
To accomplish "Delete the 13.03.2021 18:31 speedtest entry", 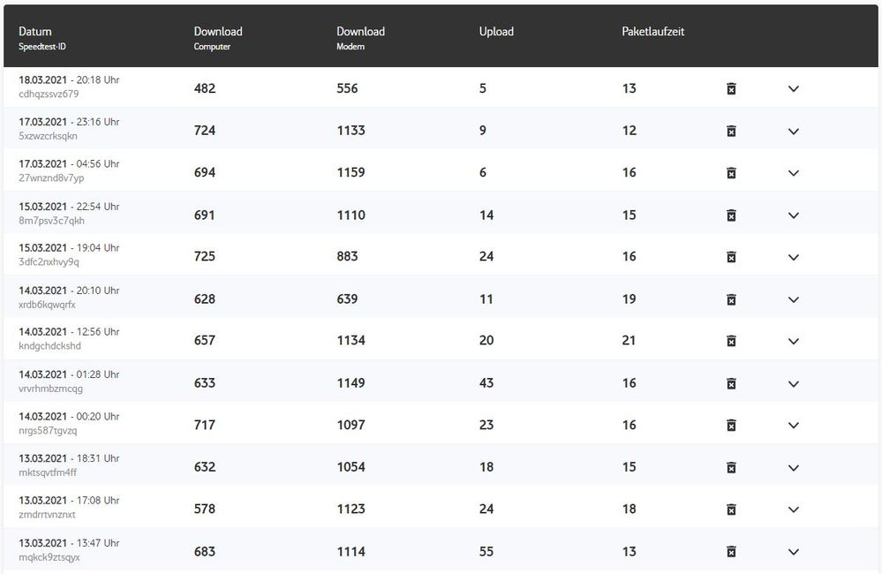I will point(731,467).
